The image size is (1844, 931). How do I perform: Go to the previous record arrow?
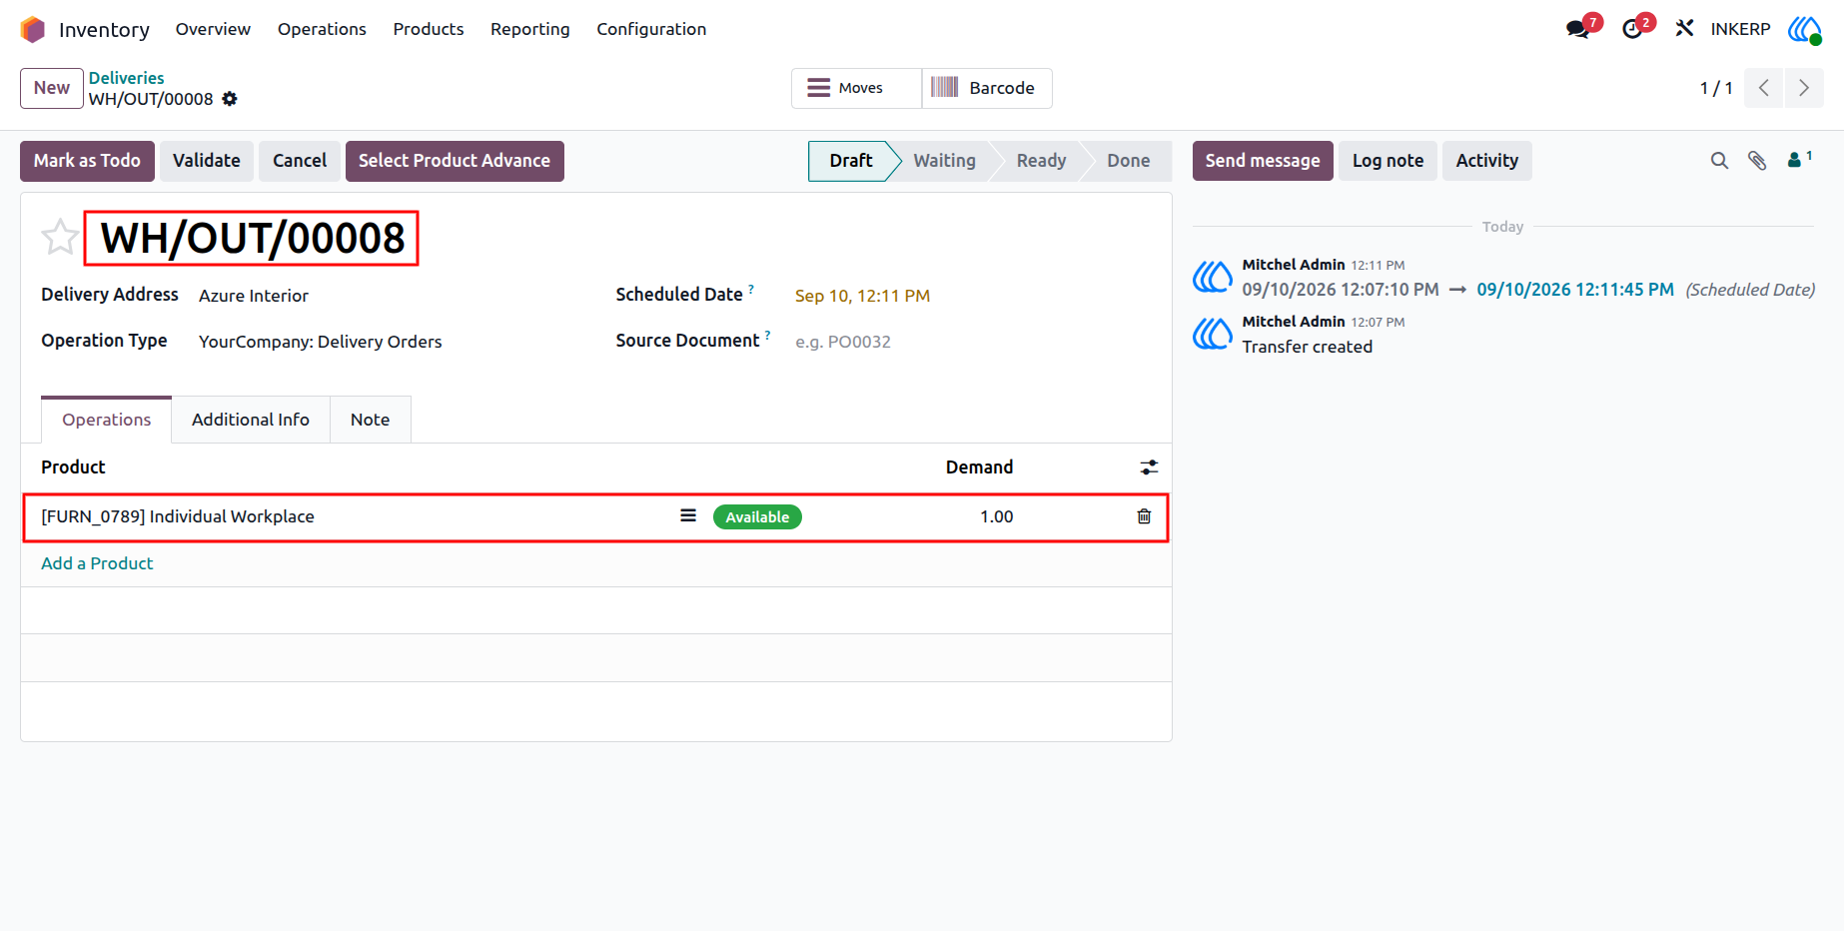pyautogui.click(x=1764, y=88)
